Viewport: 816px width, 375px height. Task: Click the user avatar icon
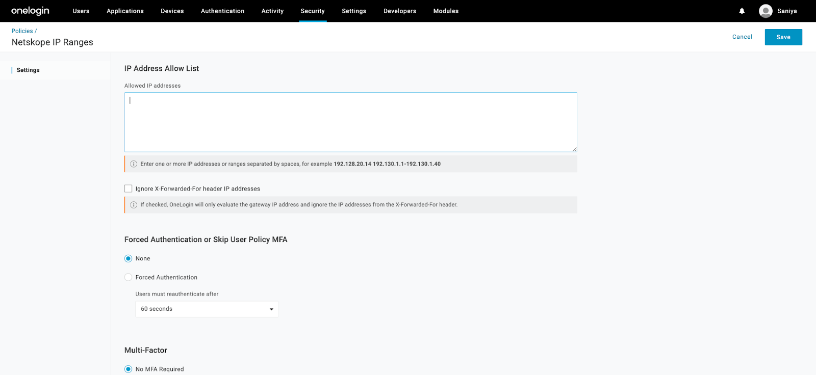pyautogui.click(x=766, y=11)
